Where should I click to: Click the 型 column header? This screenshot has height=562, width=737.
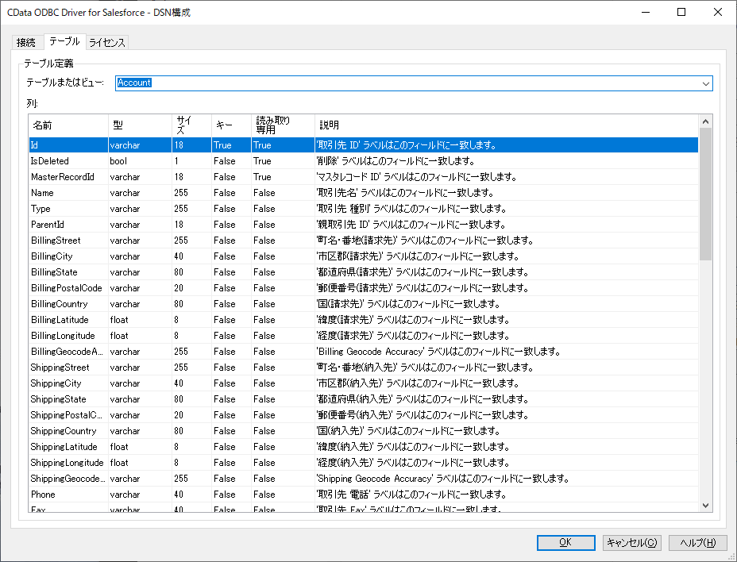(x=140, y=125)
